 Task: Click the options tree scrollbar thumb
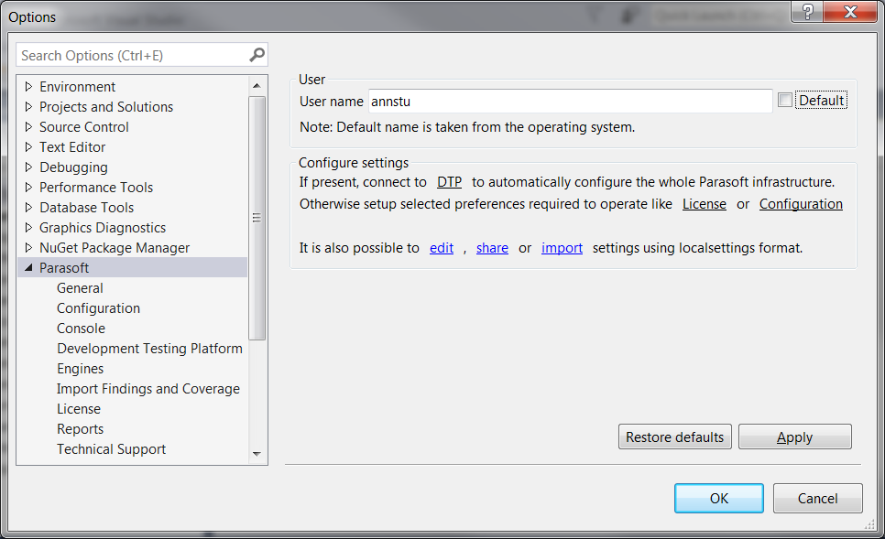257,218
